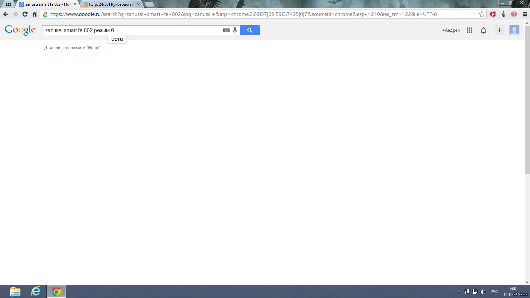Click the scrollbar down arrow
This screenshot has height=298, width=530.
[x=527, y=282]
